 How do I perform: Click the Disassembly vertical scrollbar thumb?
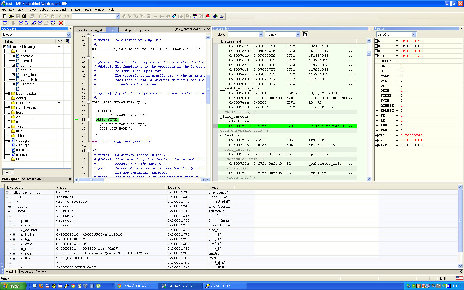(369, 53)
